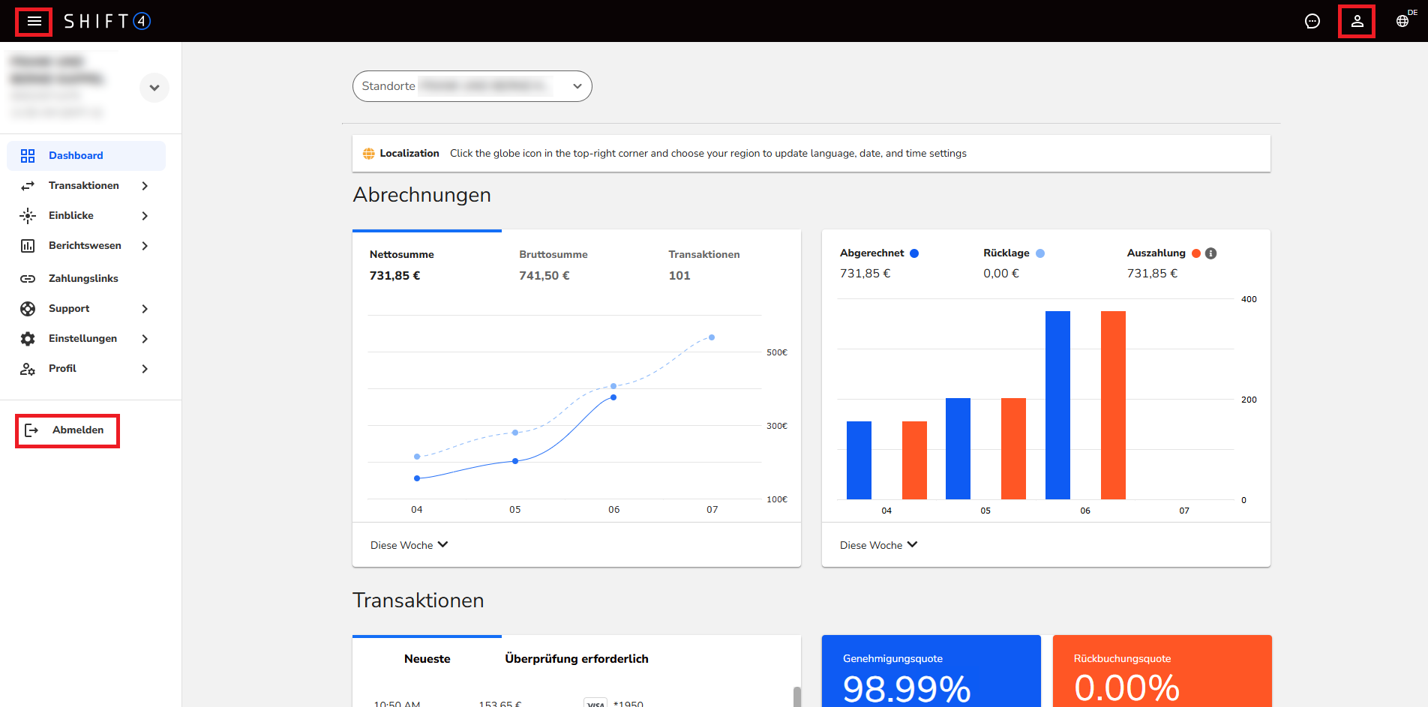Click the Einstellungen gear icon
The image size is (1428, 707).
pos(28,339)
